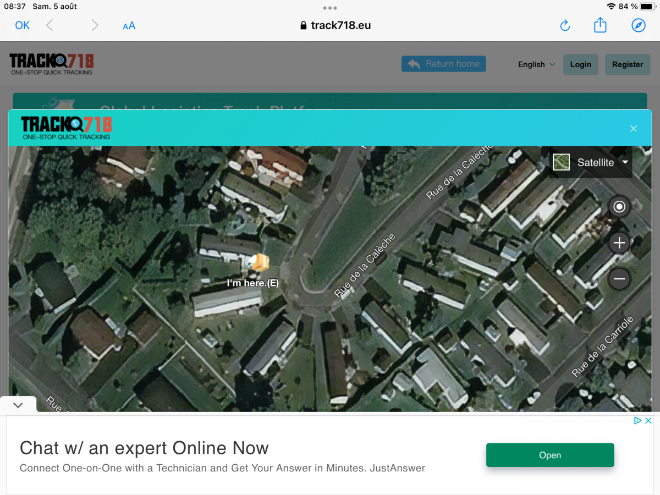The height and width of the screenshot is (495, 660).
Task: Click the Login button
Action: pyautogui.click(x=580, y=64)
